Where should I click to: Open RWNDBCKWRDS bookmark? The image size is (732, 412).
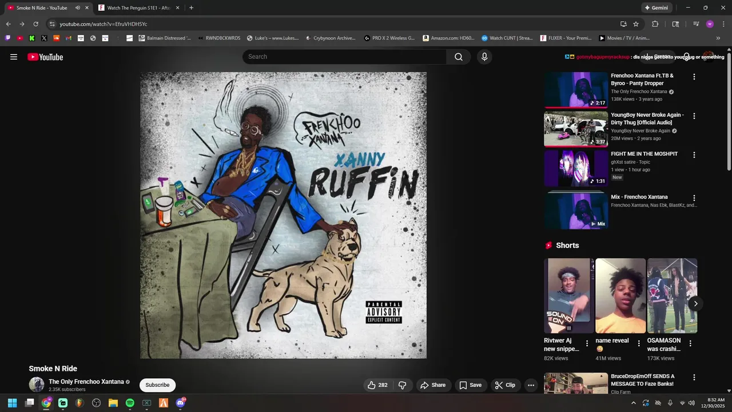click(x=218, y=38)
